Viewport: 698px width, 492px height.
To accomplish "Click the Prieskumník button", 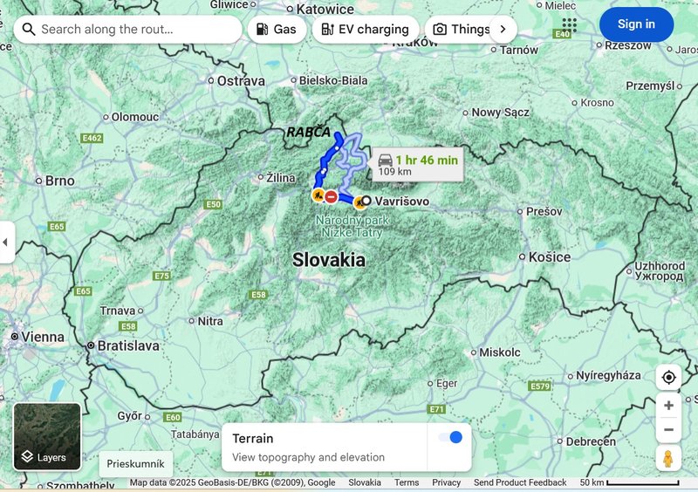I will point(135,463).
